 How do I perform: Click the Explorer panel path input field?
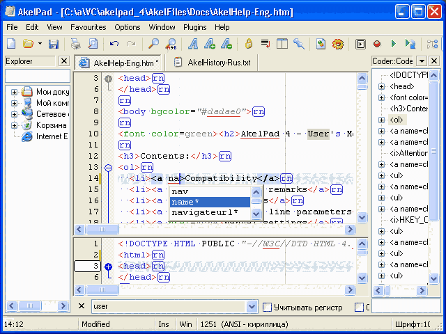pyautogui.click(x=37, y=75)
